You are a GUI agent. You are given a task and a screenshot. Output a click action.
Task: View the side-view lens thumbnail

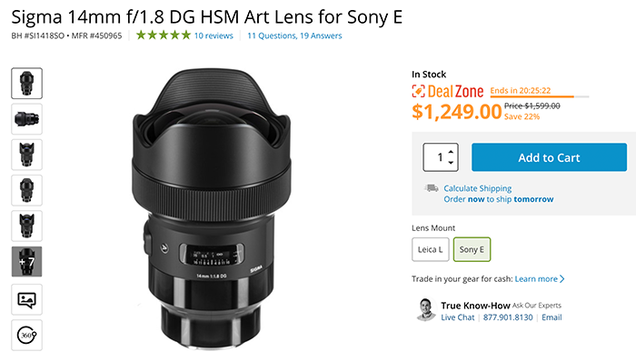tap(26, 119)
